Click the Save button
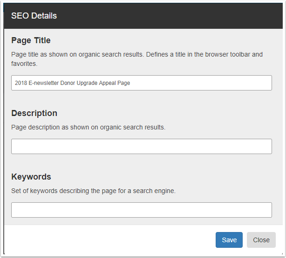This screenshot has width=286, height=258. pyautogui.click(x=229, y=240)
